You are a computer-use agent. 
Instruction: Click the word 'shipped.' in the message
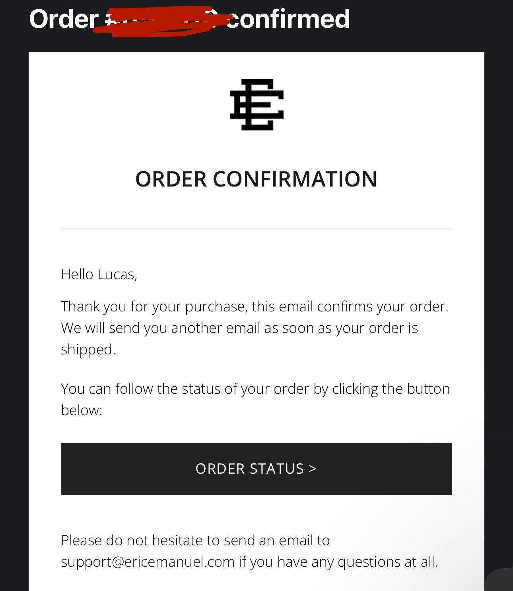click(x=88, y=350)
